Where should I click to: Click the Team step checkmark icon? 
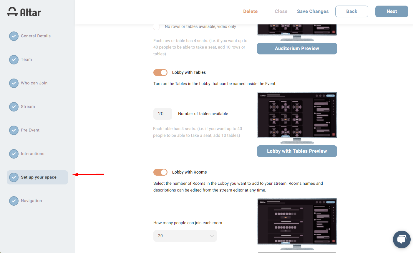(x=14, y=59)
